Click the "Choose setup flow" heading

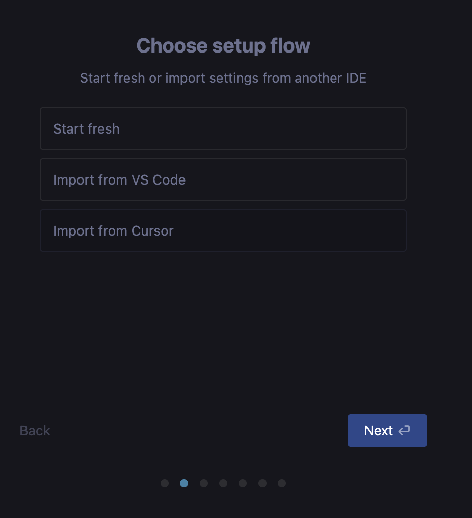[223, 46]
